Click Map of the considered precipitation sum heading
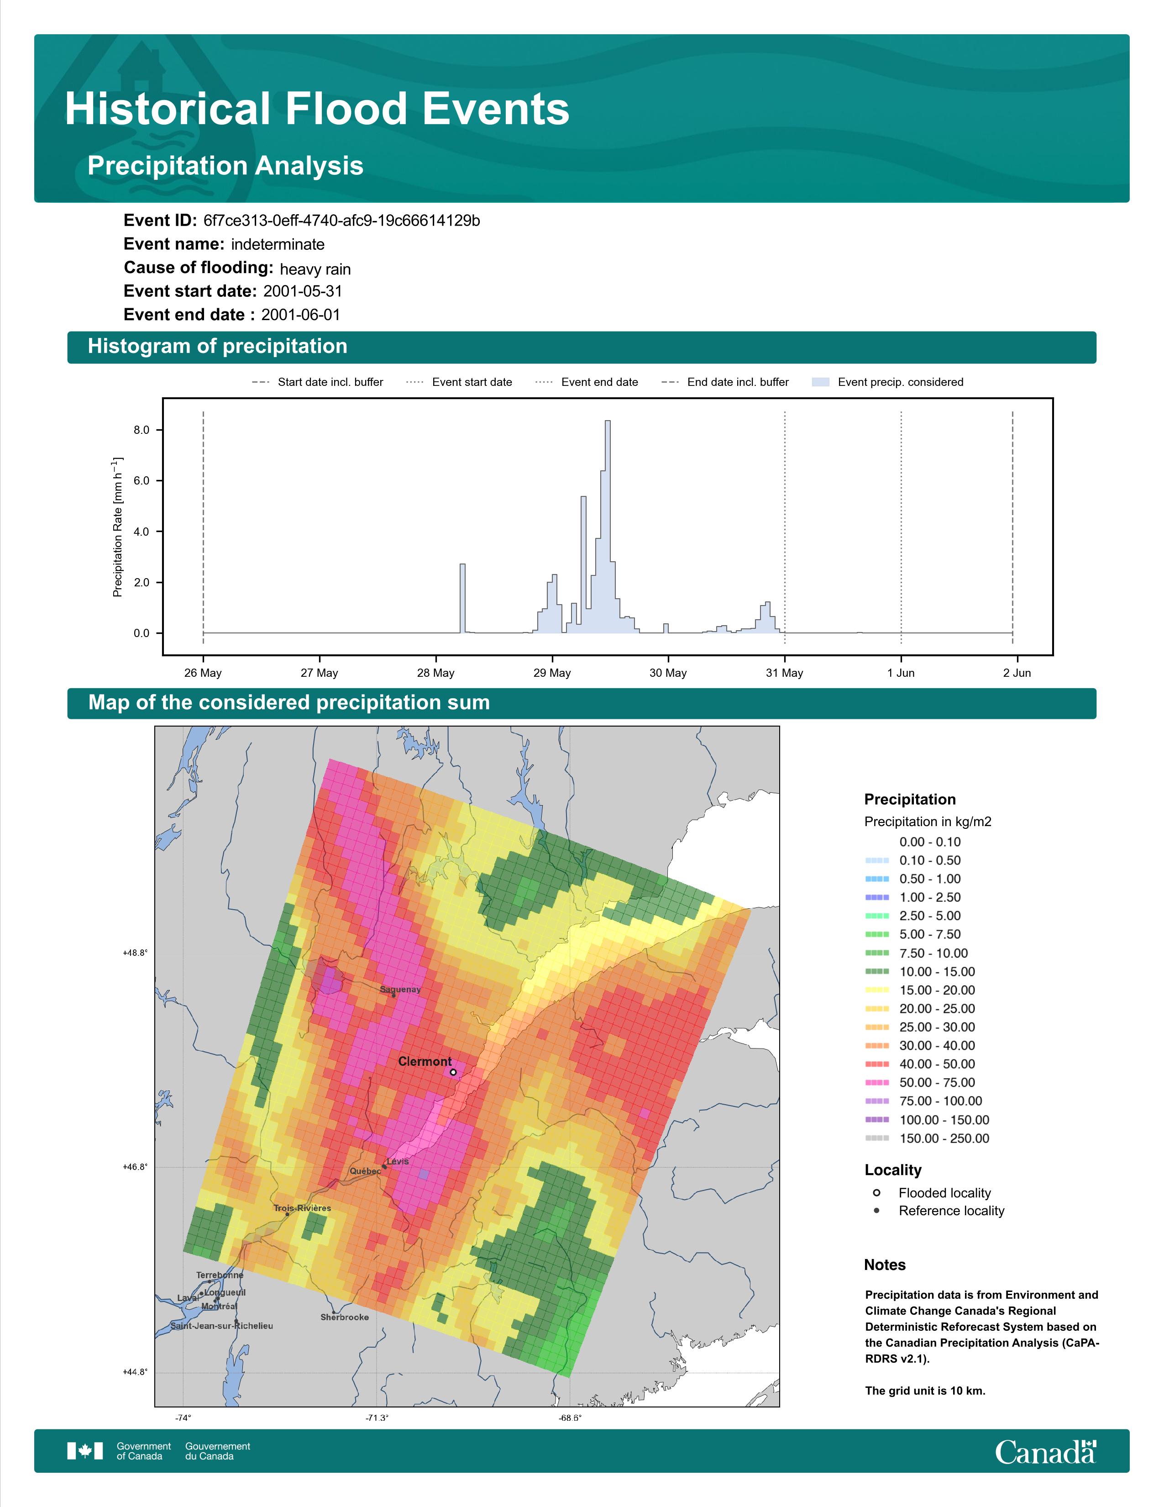 point(289,702)
